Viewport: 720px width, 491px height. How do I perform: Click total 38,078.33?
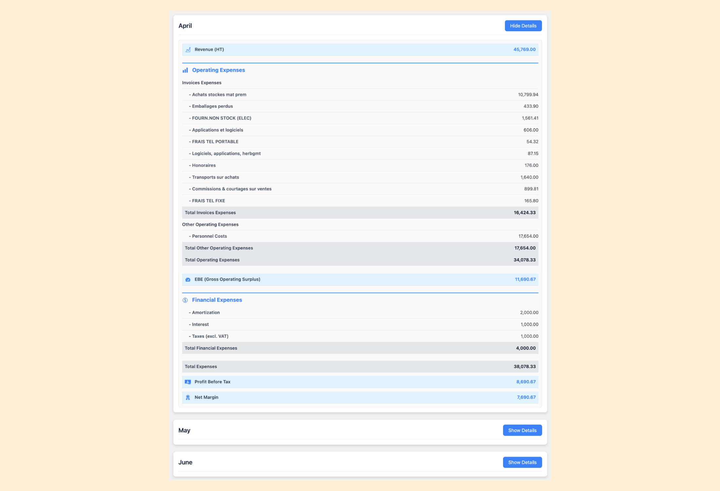pos(524,367)
